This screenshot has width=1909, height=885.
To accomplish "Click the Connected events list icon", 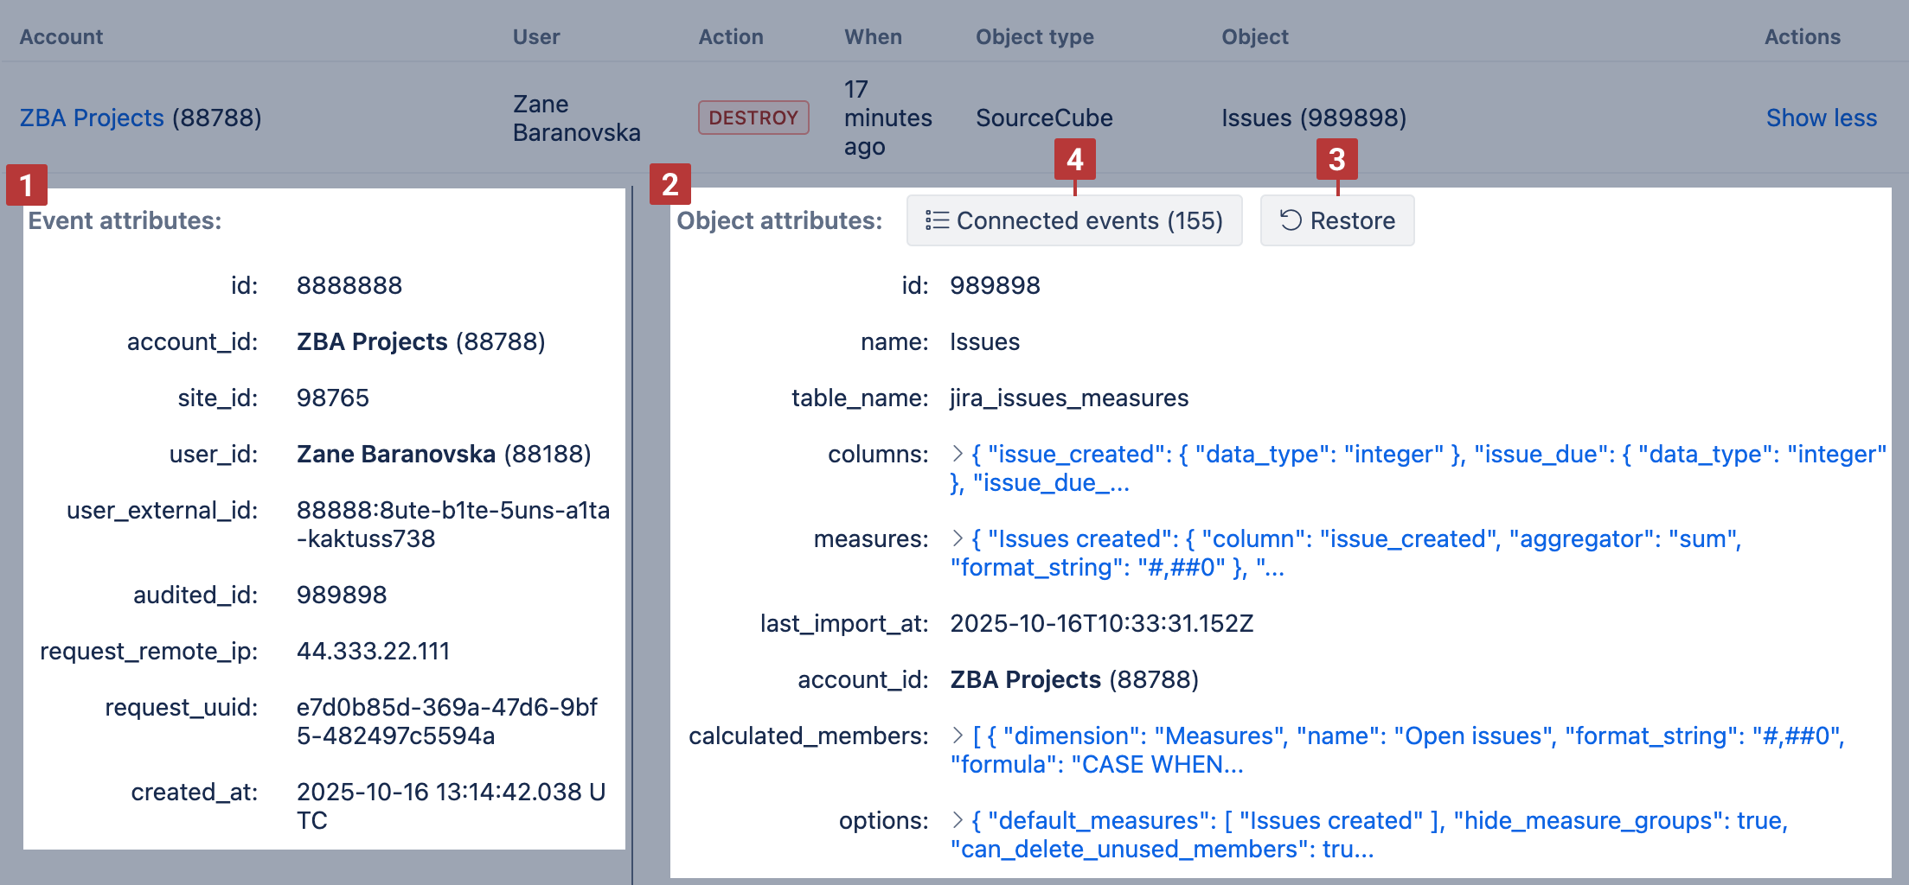I will (x=937, y=220).
